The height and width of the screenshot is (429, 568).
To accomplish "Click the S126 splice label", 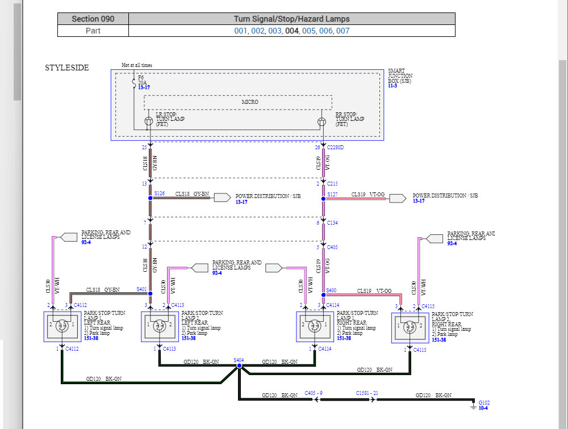I will 160,194.
